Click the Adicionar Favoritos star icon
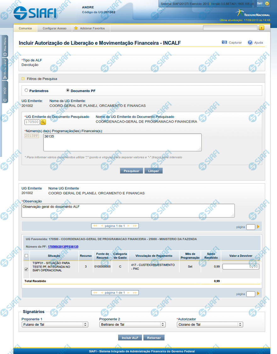 (x=76, y=28)
